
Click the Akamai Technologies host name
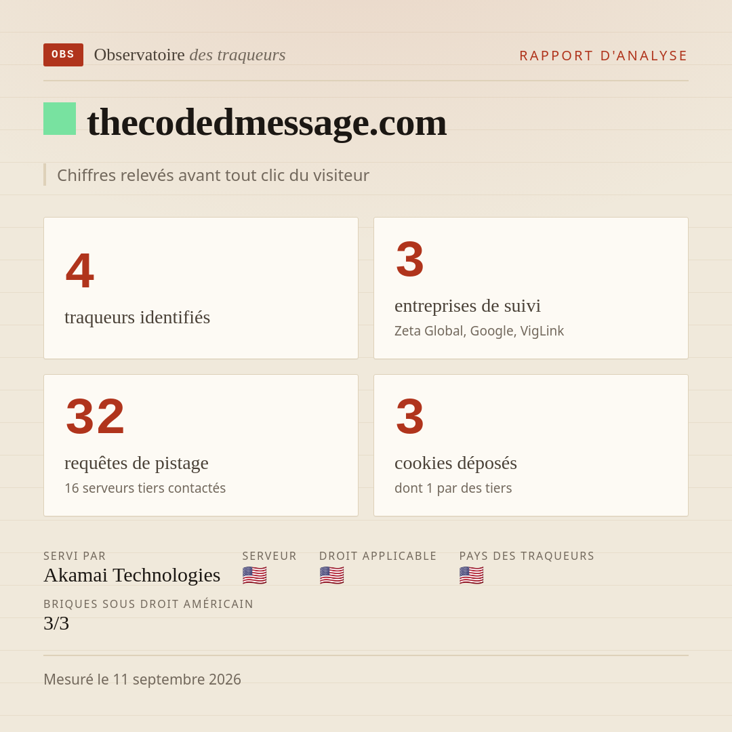click(131, 575)
